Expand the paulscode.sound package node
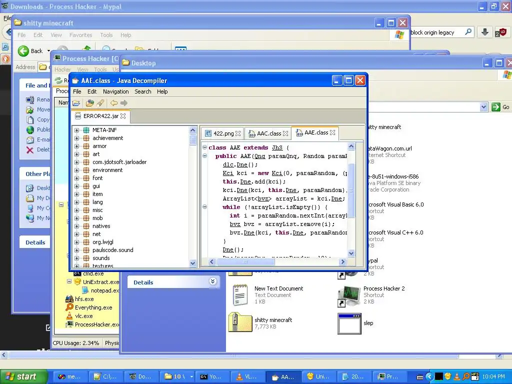This screenshot has width=512, height=384. tap(76, 250)
